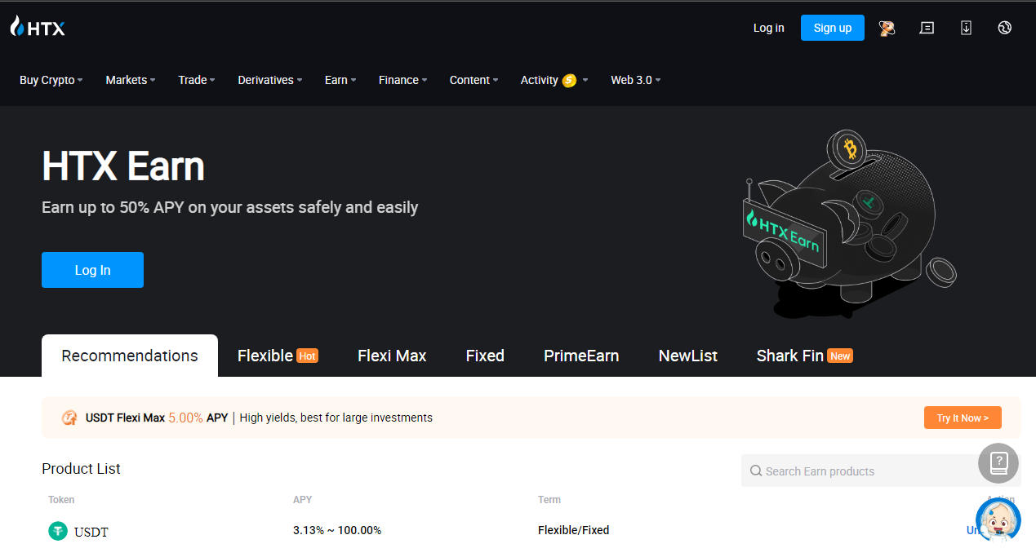
Task: Switch to the Flexible tab
Action: tap(278, 356)
